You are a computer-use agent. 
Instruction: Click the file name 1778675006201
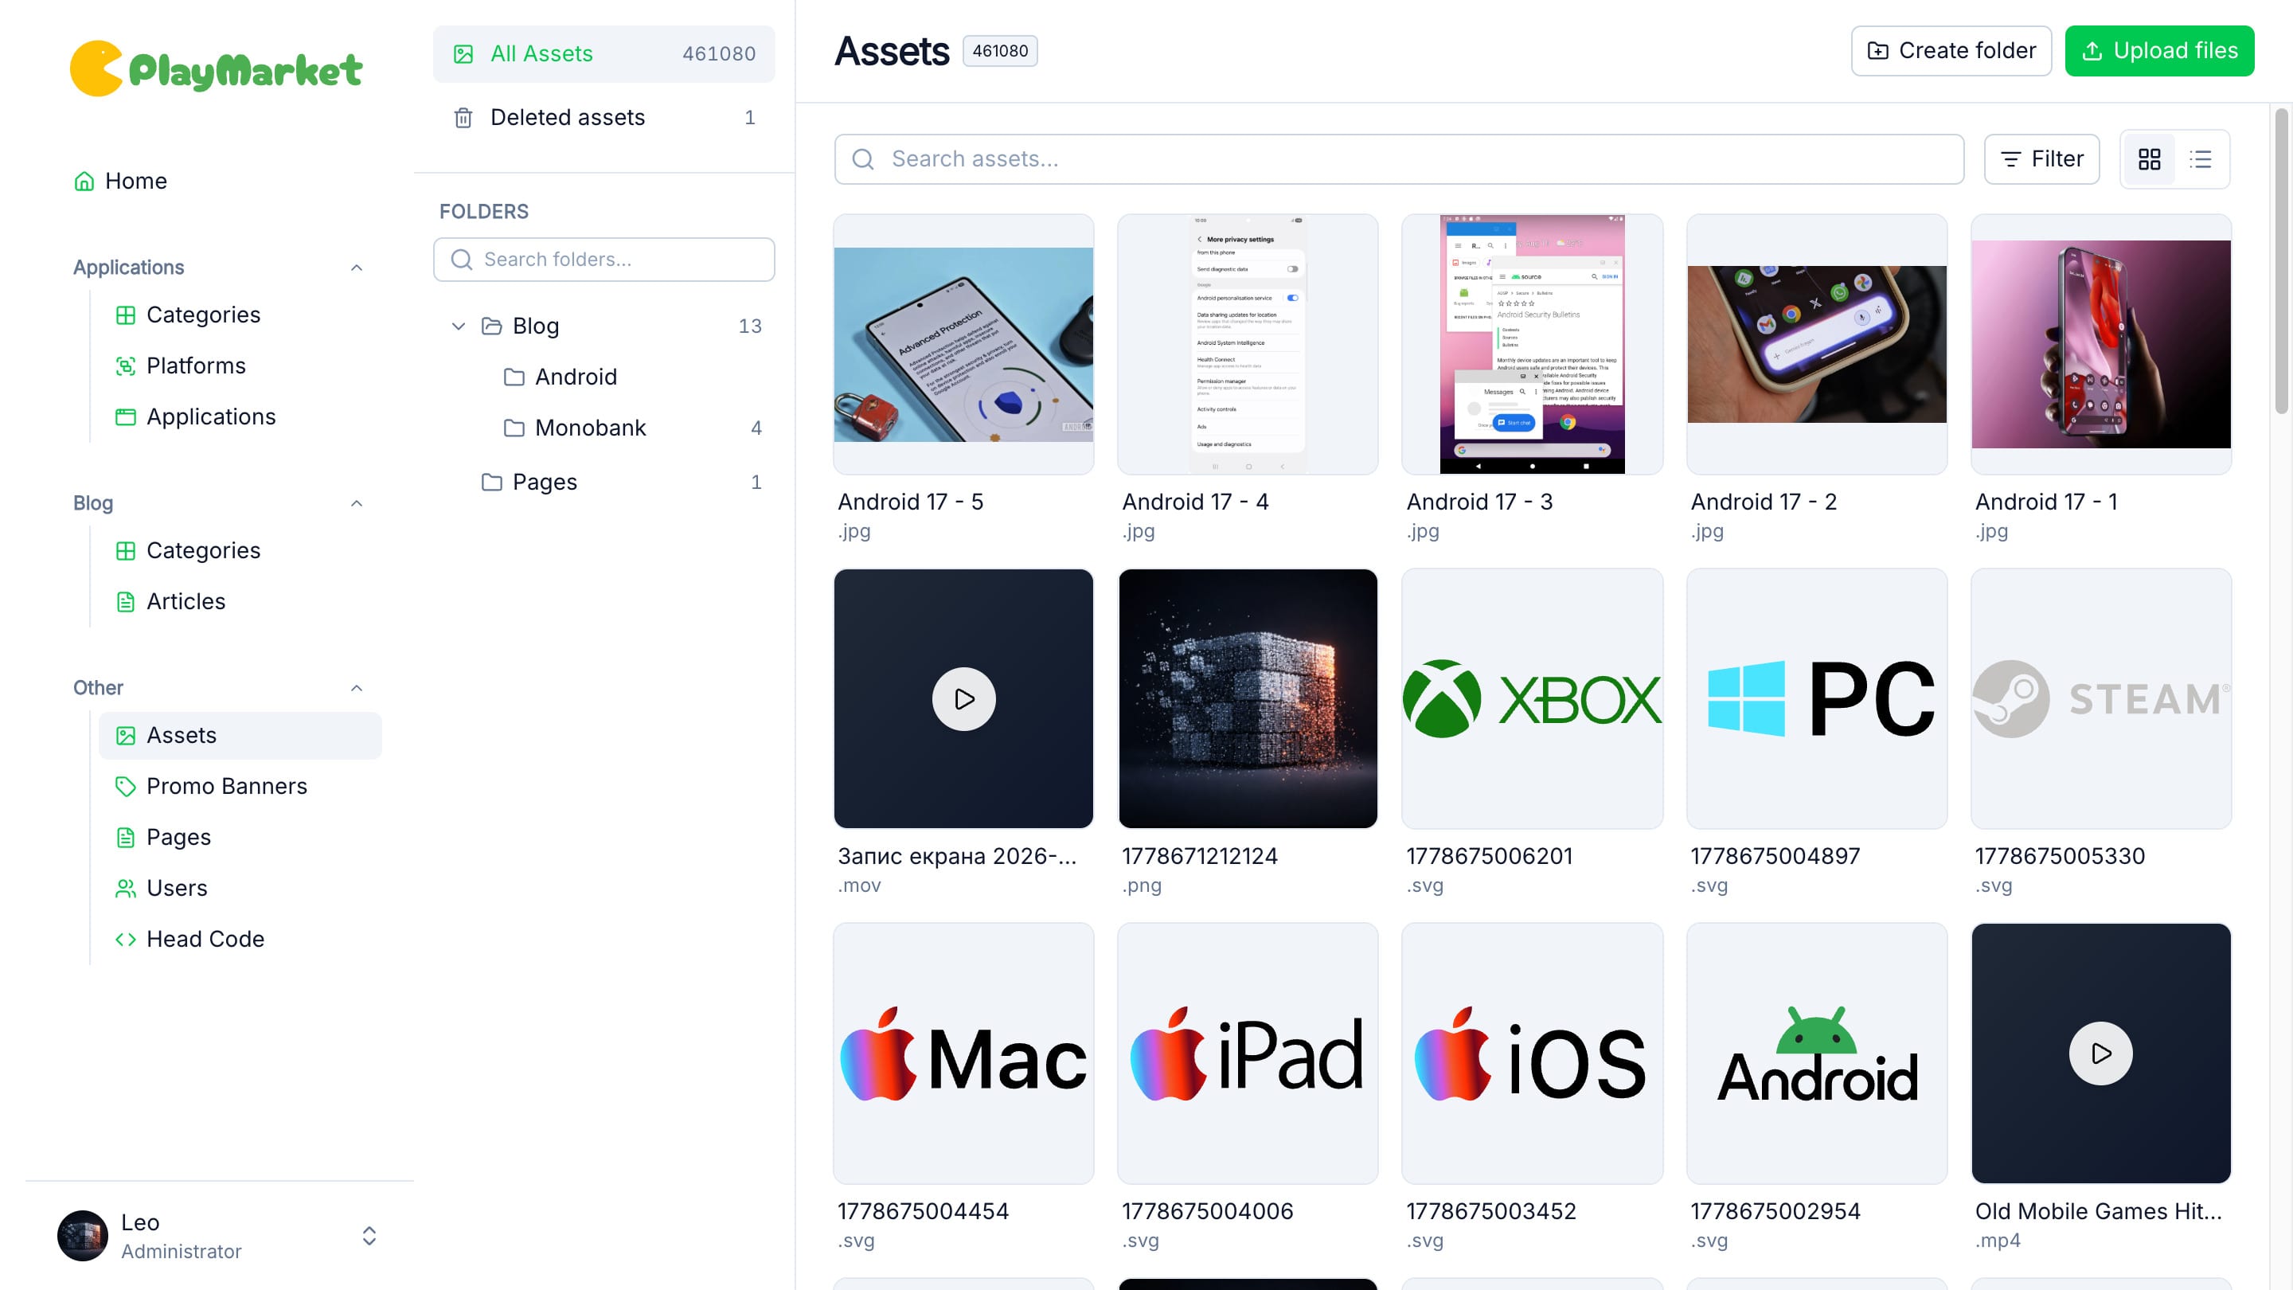point(1489,855)
